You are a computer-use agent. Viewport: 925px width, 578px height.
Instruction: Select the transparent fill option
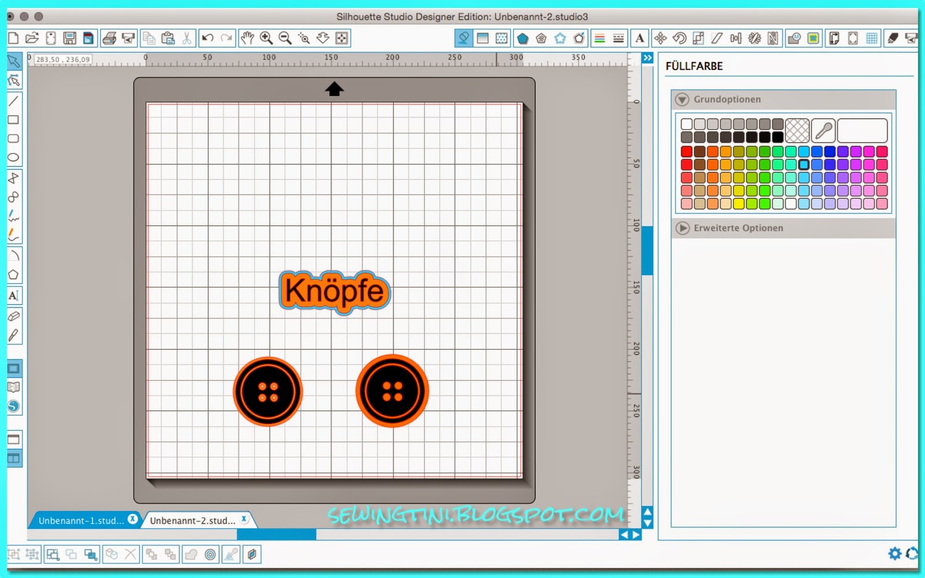tap(798, 130)
